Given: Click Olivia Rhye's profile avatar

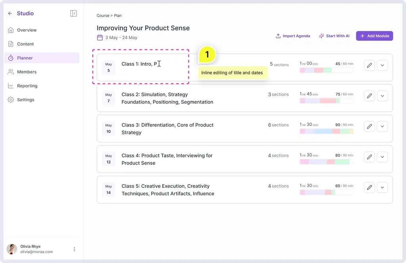Looking at the screenshot, I should 11,249.
